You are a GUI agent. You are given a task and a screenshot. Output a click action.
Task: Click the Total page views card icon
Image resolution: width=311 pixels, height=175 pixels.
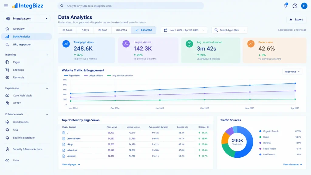66,44
